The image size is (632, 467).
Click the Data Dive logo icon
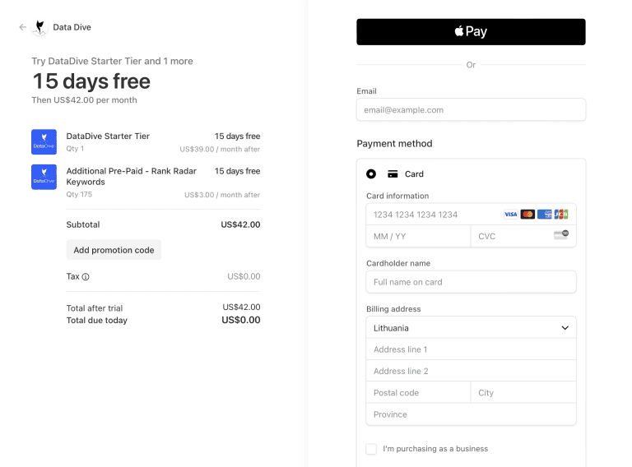tap(39, 27)
